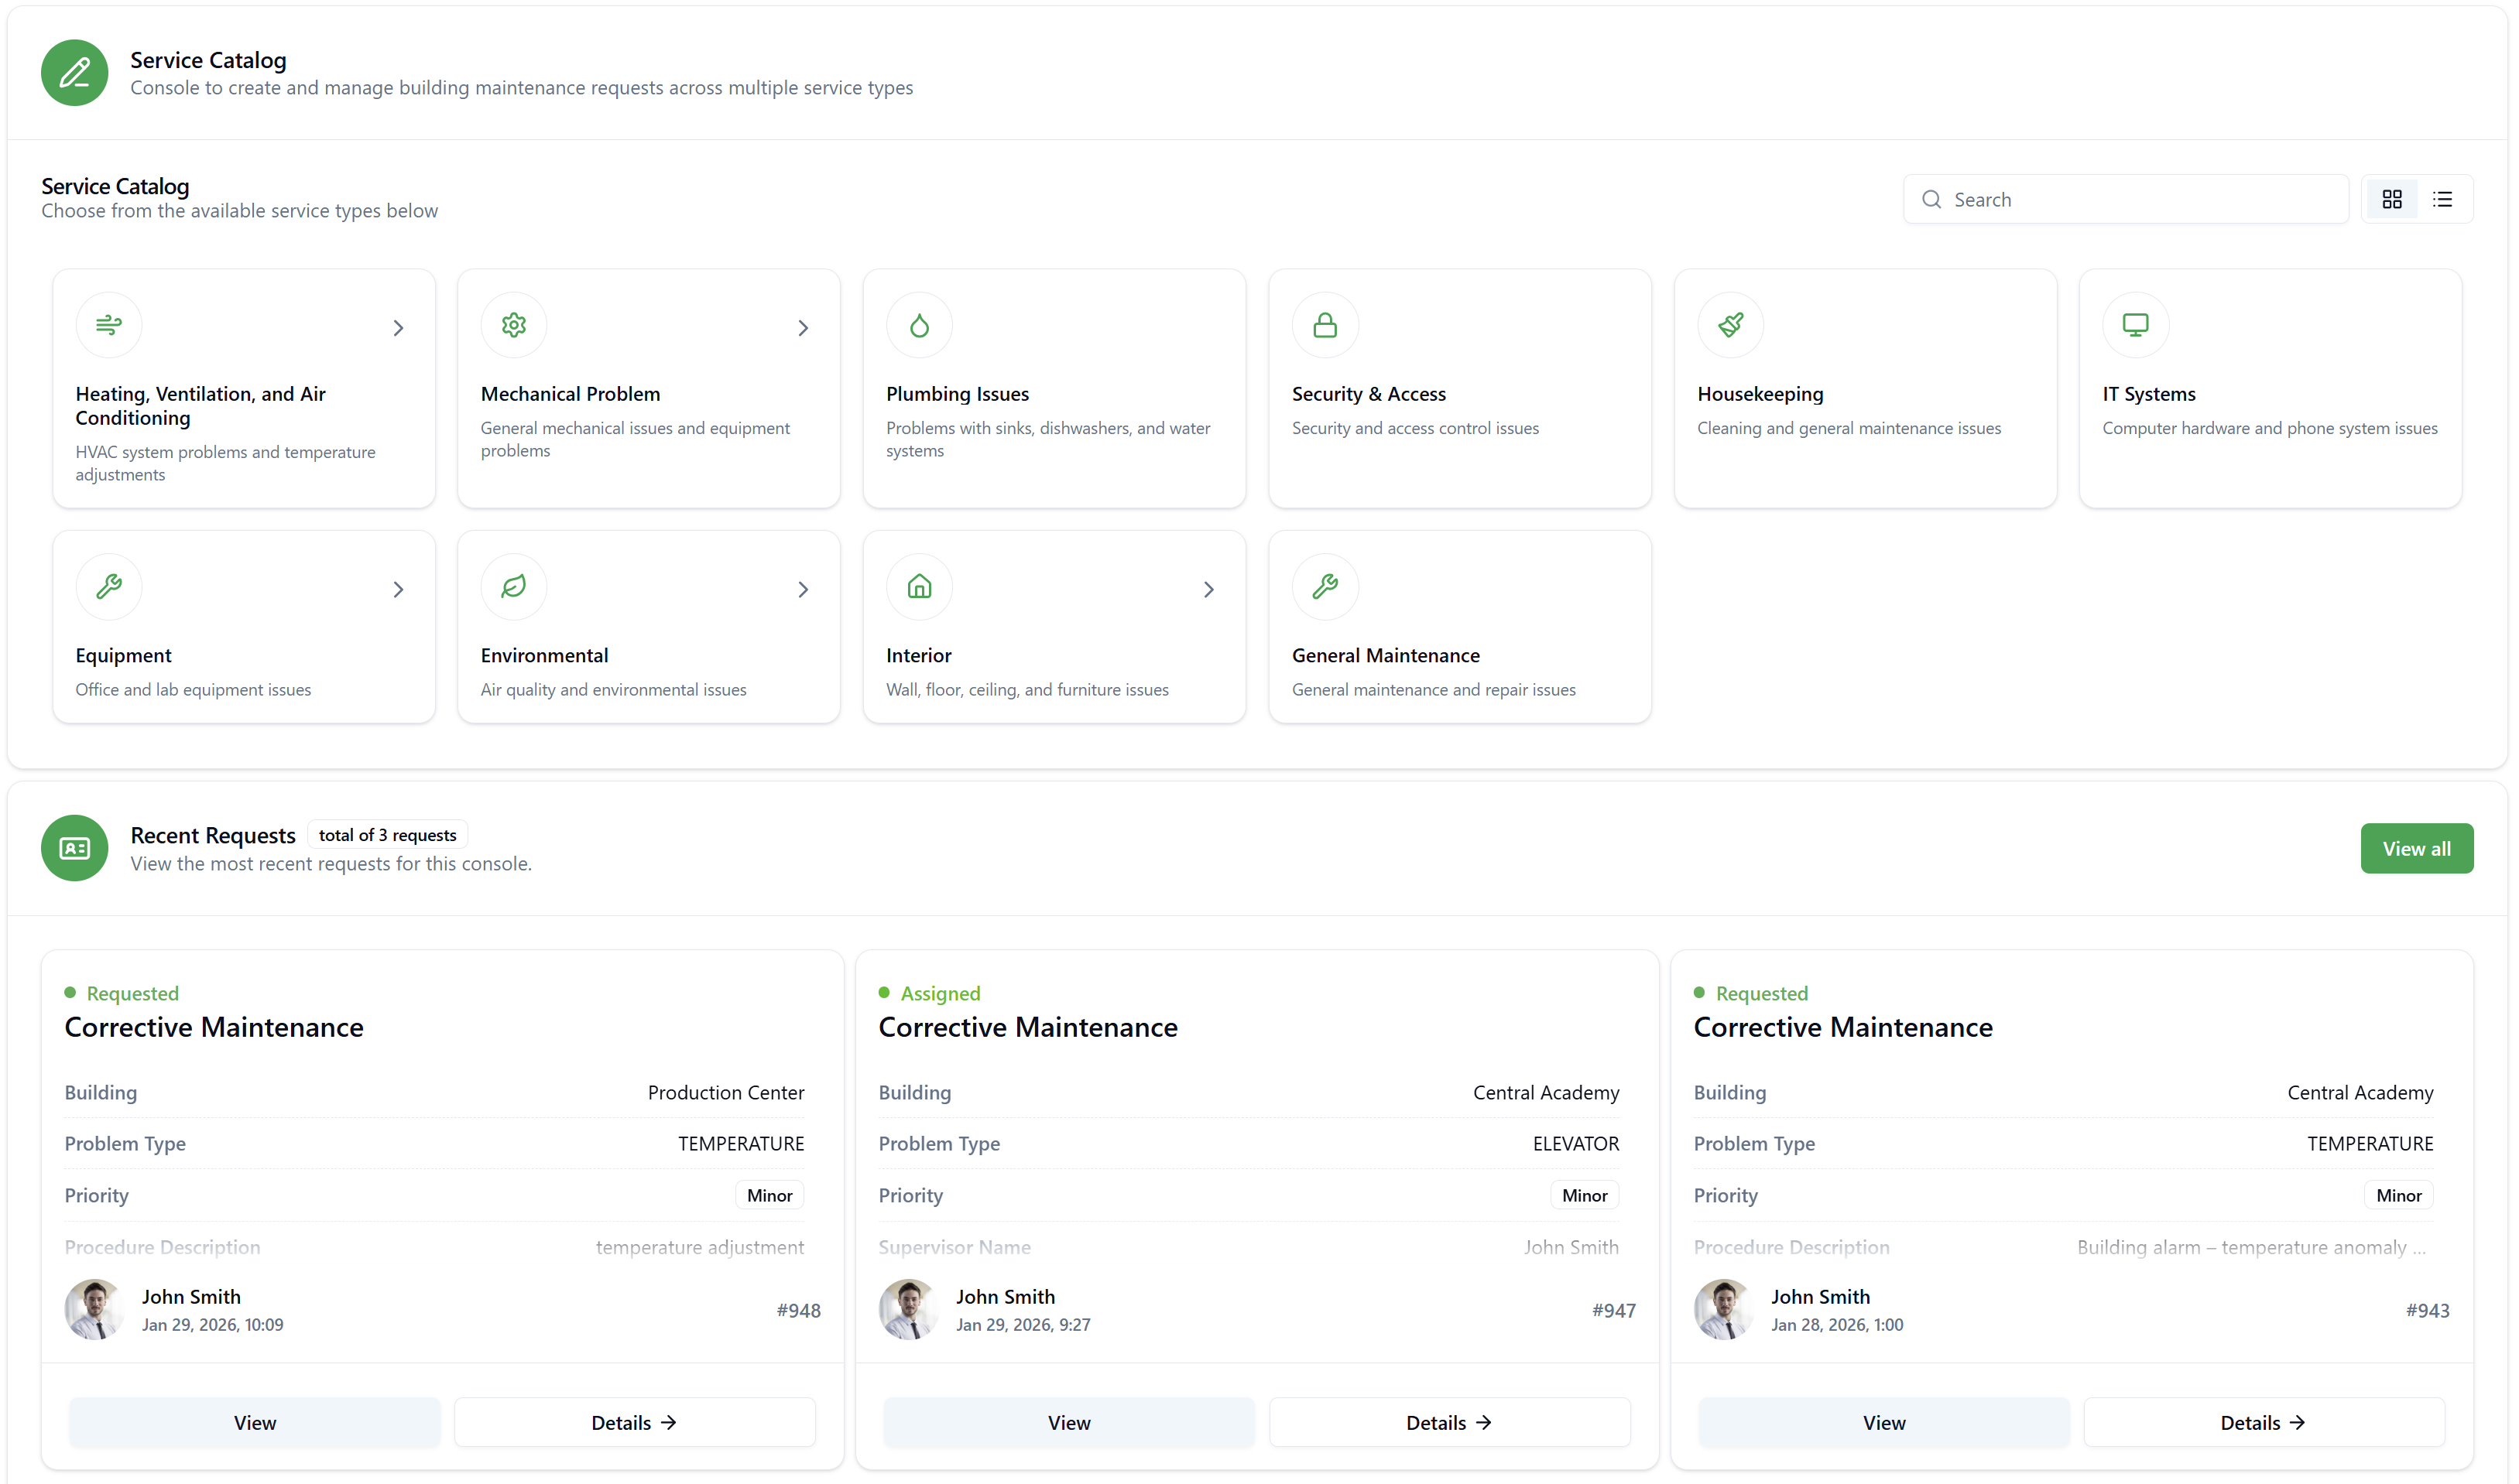Click the 'total of 3 requests' badge
The image size is (2519, 1484).
(x=387, y=835)
